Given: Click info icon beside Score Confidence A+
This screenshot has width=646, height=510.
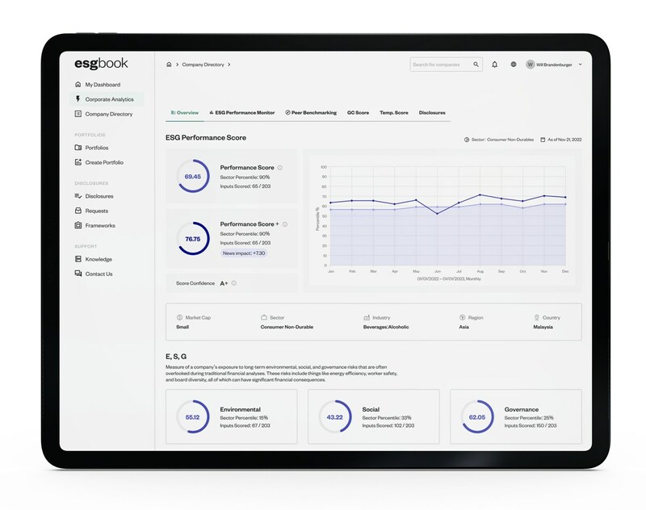Looking at the screenshot, I should coord(234,283).
